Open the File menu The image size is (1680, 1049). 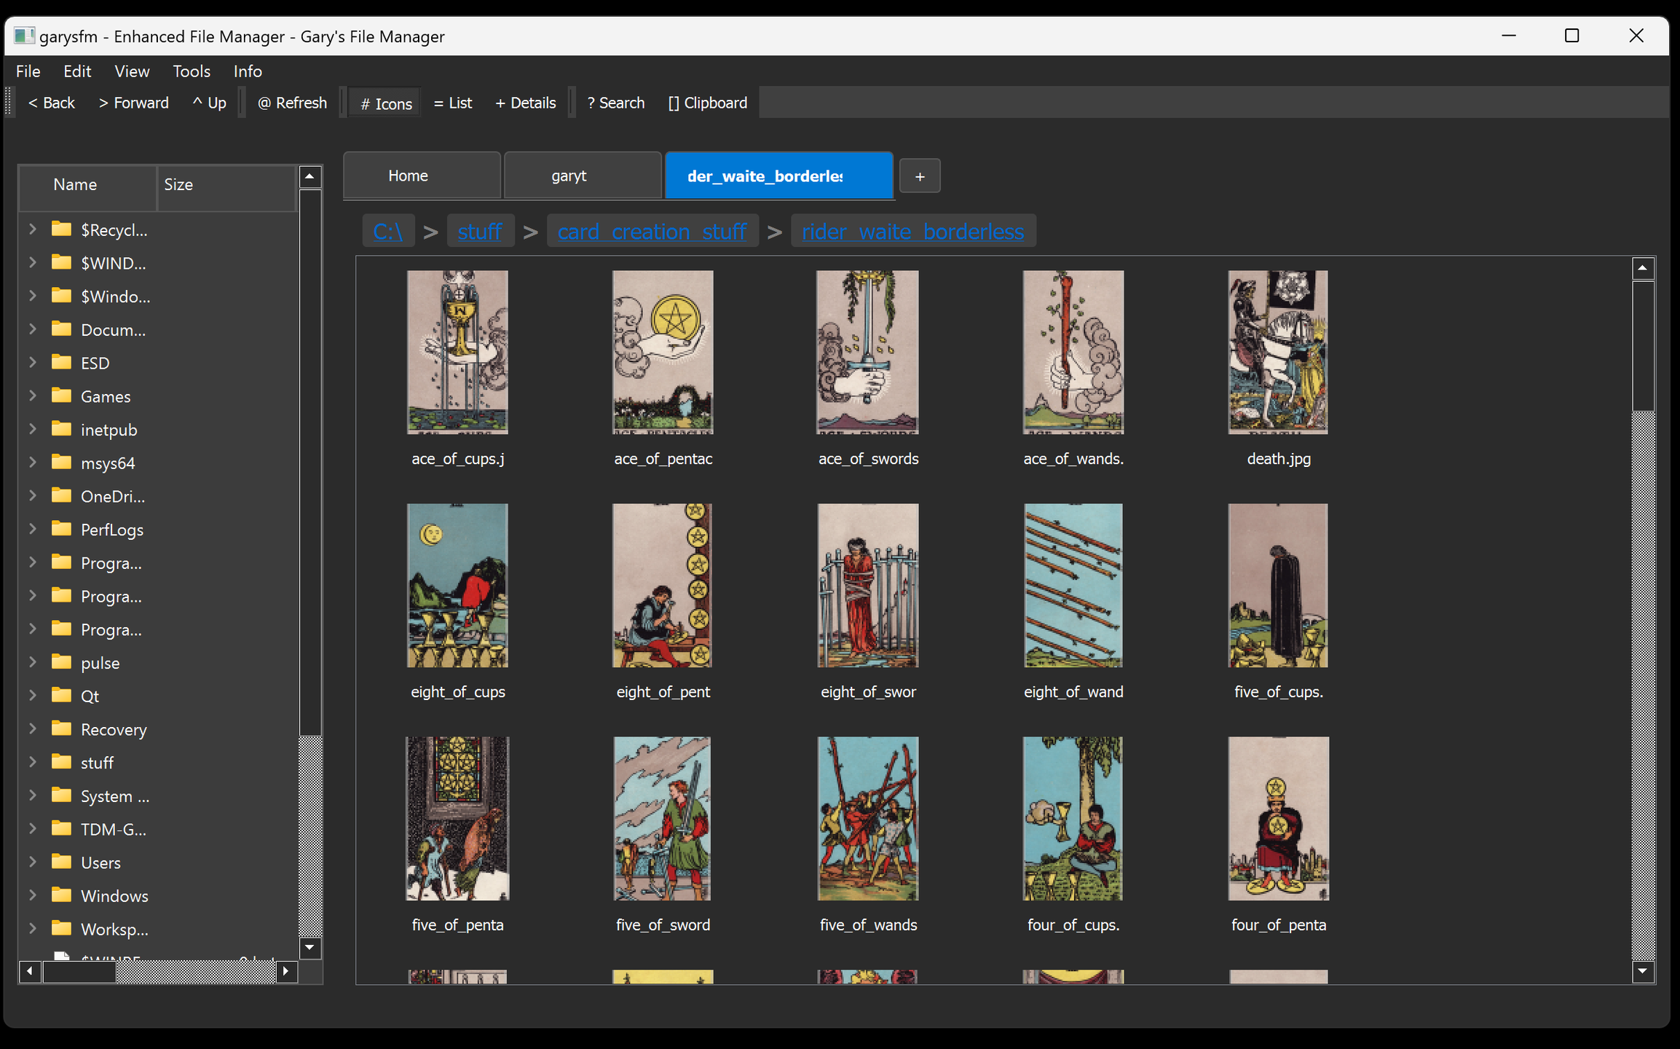[x=28, y=71]
